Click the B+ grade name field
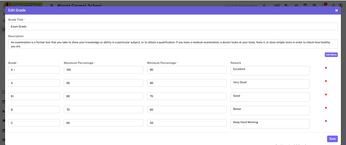This screenshot has width=346, height=145. coord(34,96)
